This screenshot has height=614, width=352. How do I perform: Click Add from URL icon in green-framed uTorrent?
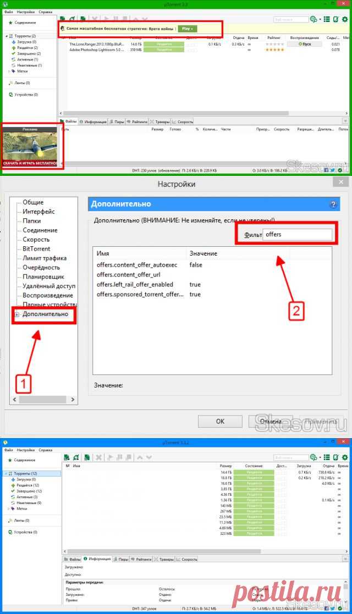[x=73, y=19]
